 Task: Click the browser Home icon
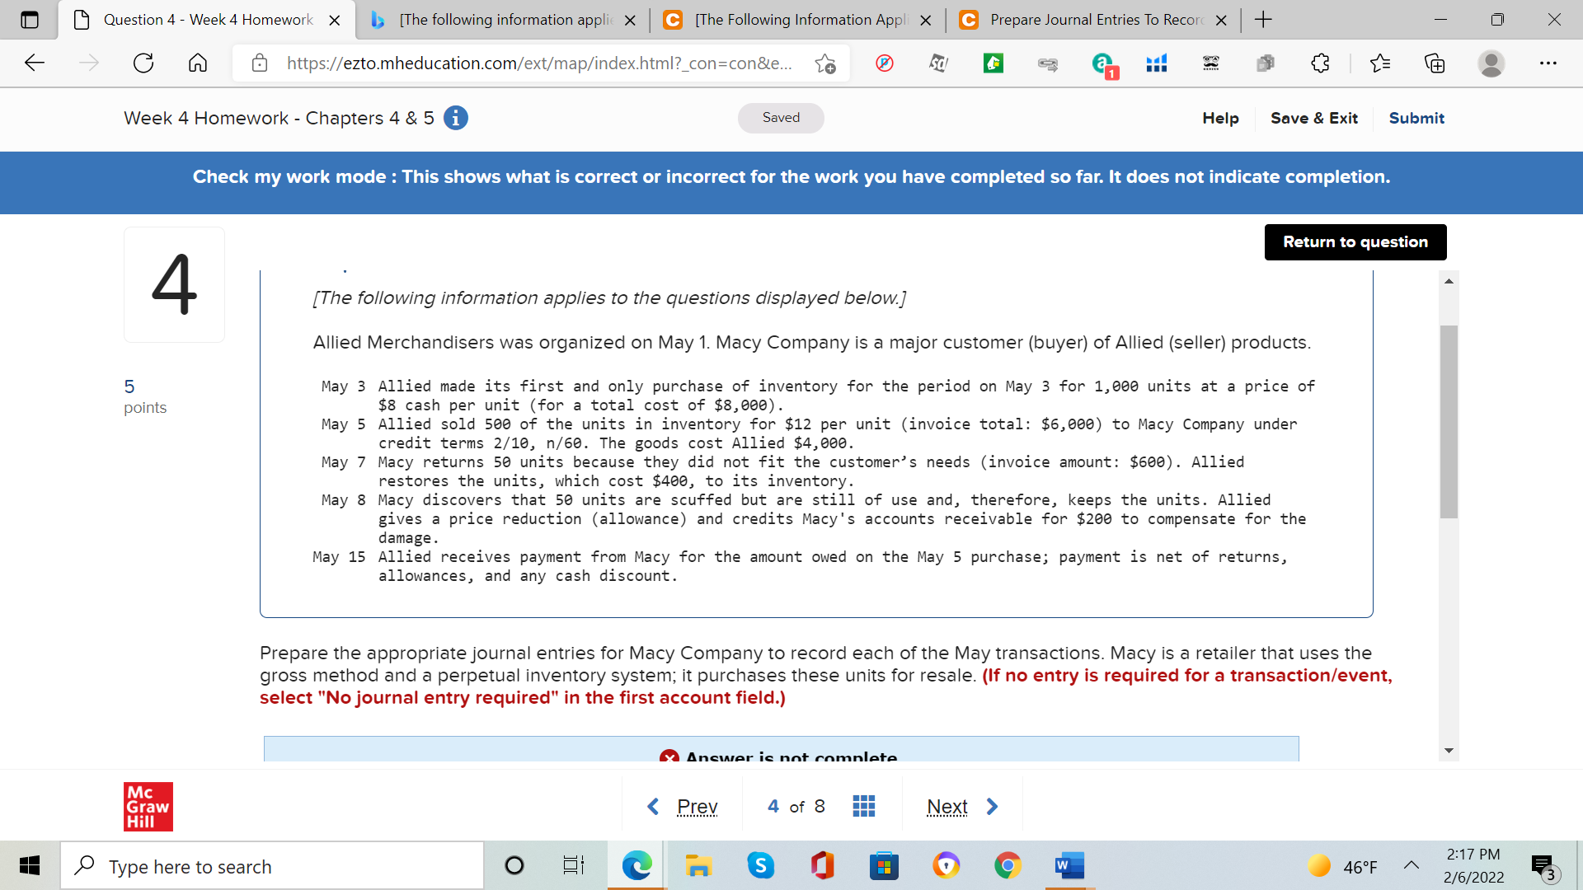(x=197, y=63)
